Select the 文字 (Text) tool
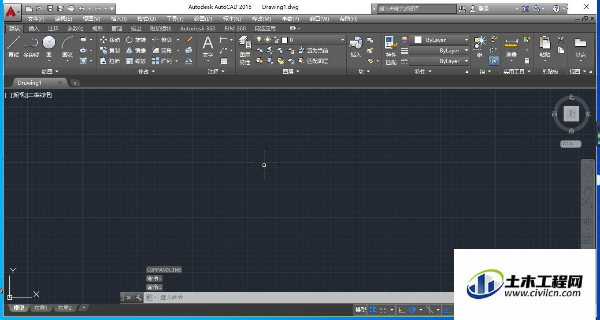Image resolution: width=600 pixels, height=320 pixels. pyautogui.click(x=207, y=47)
